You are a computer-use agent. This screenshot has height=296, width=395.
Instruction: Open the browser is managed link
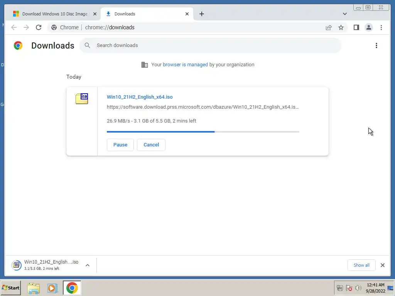coord(185,65)
